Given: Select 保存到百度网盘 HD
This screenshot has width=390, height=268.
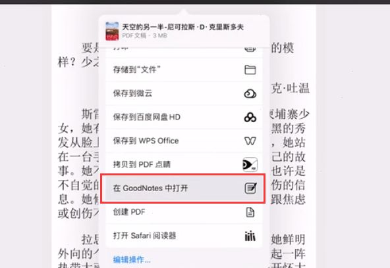Looking at the screenshot, I should point(184,117).
